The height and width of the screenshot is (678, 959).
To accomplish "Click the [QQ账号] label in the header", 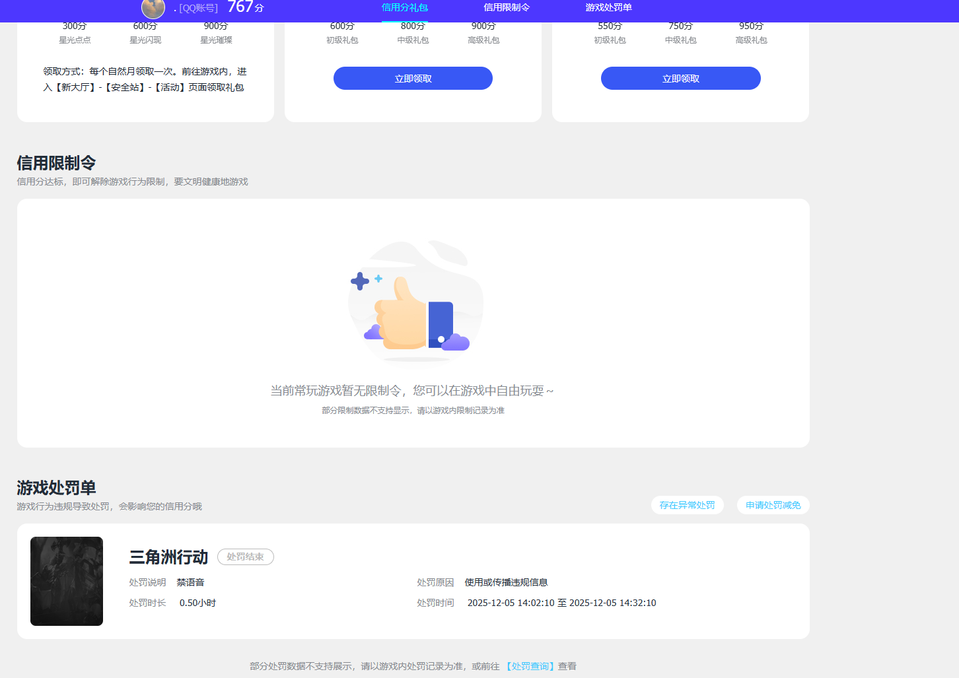I will pyautogui.click(x=198, y=8).
